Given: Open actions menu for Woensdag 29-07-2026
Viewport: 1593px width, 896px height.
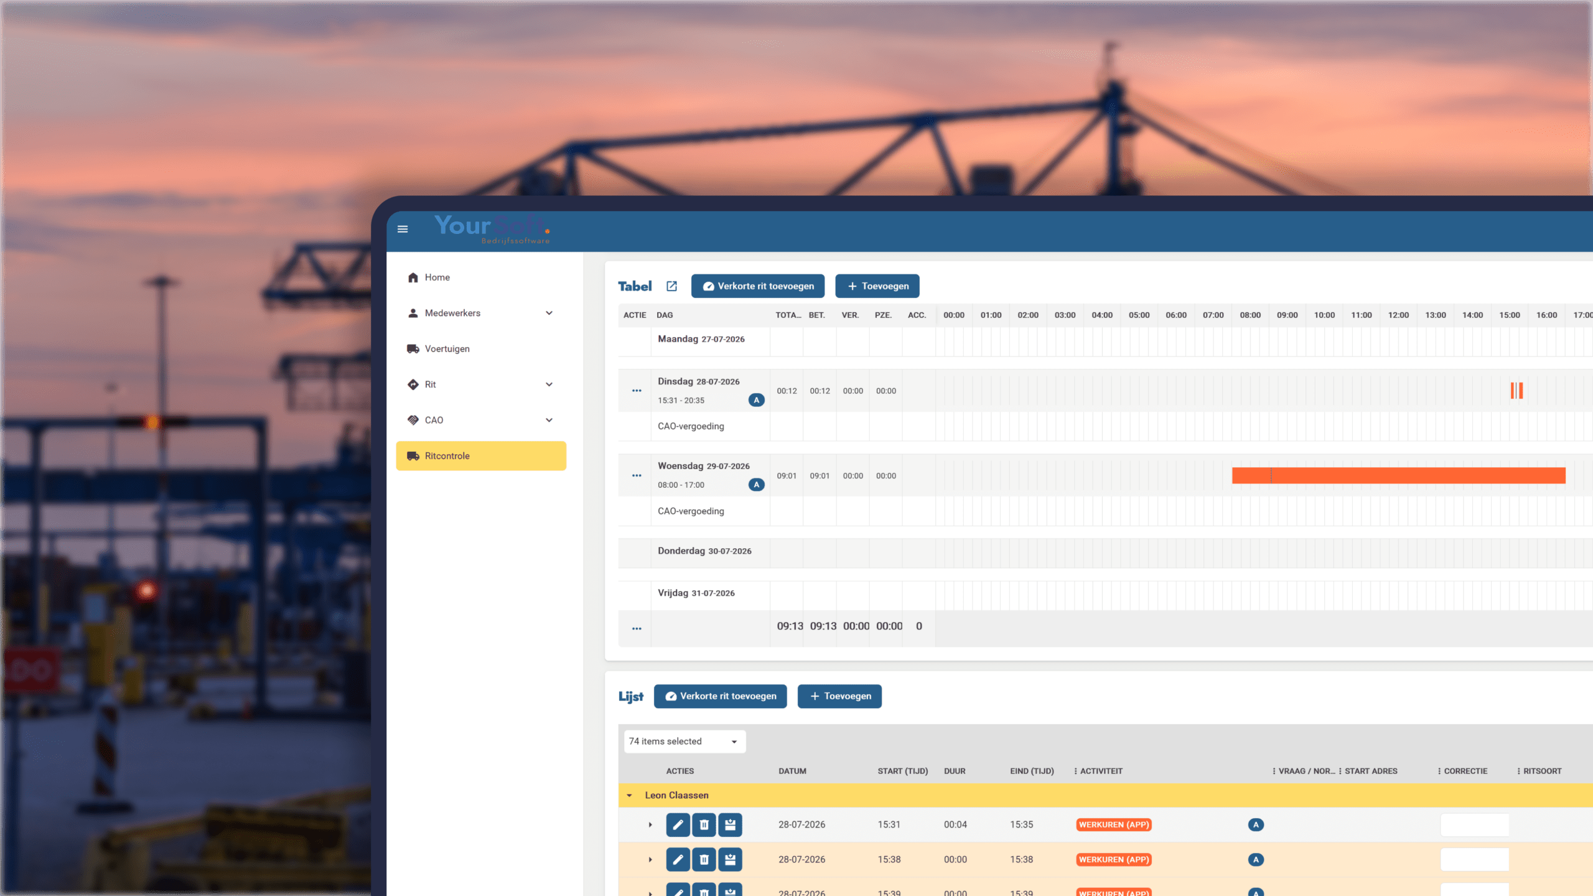Looking at the screenshot, I should (637, 475).
